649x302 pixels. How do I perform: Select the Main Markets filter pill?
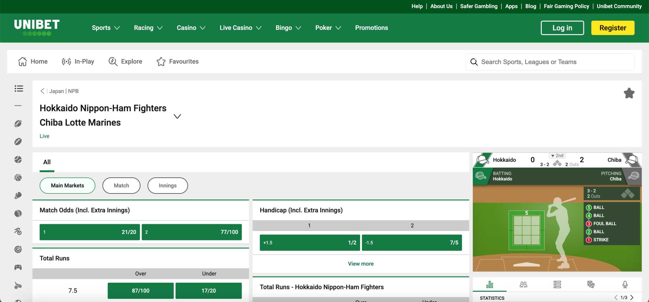[x=67, y=186]
